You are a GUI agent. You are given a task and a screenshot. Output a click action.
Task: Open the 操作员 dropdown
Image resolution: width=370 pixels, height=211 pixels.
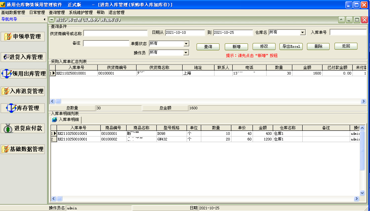187,52
